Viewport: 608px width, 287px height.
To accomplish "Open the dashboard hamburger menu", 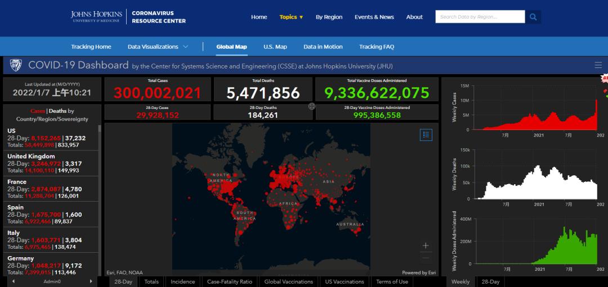I will click(x=598, y=65).
